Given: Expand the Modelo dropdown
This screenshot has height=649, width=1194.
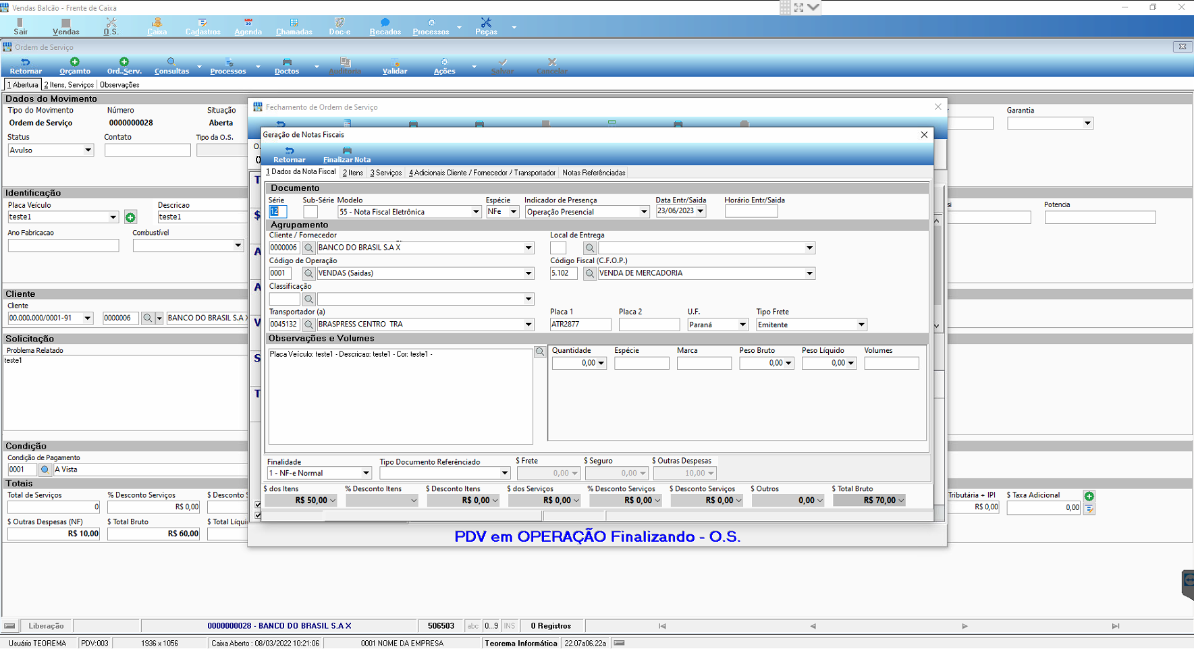Looking at the screenshot, I should click(x=475, y=212).
